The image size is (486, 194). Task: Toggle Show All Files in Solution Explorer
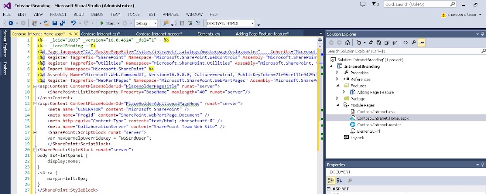395,42
